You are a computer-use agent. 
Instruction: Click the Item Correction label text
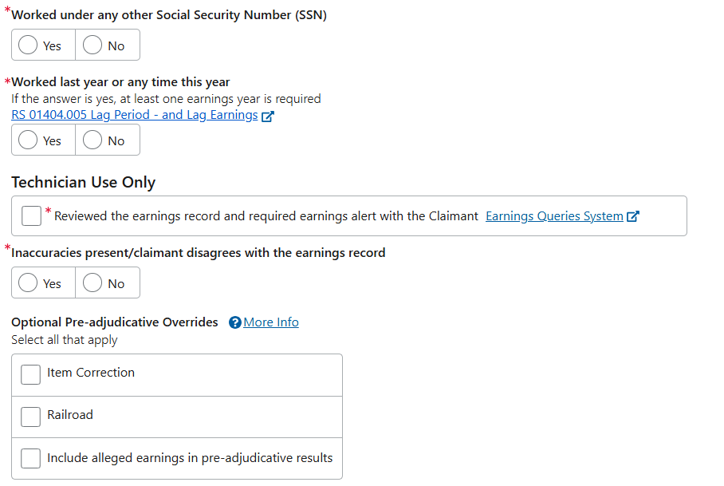click(91, 373)
